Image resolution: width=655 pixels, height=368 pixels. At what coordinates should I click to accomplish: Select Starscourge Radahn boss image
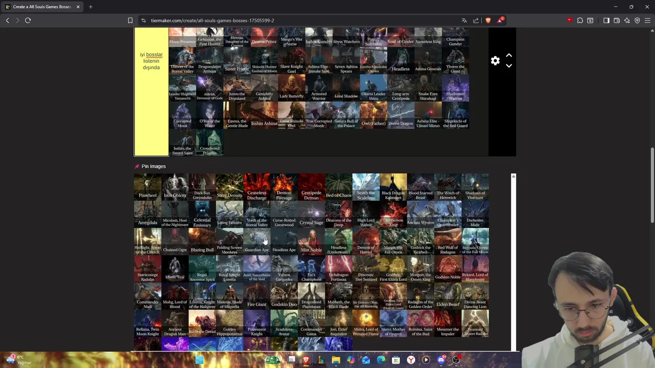147,269
